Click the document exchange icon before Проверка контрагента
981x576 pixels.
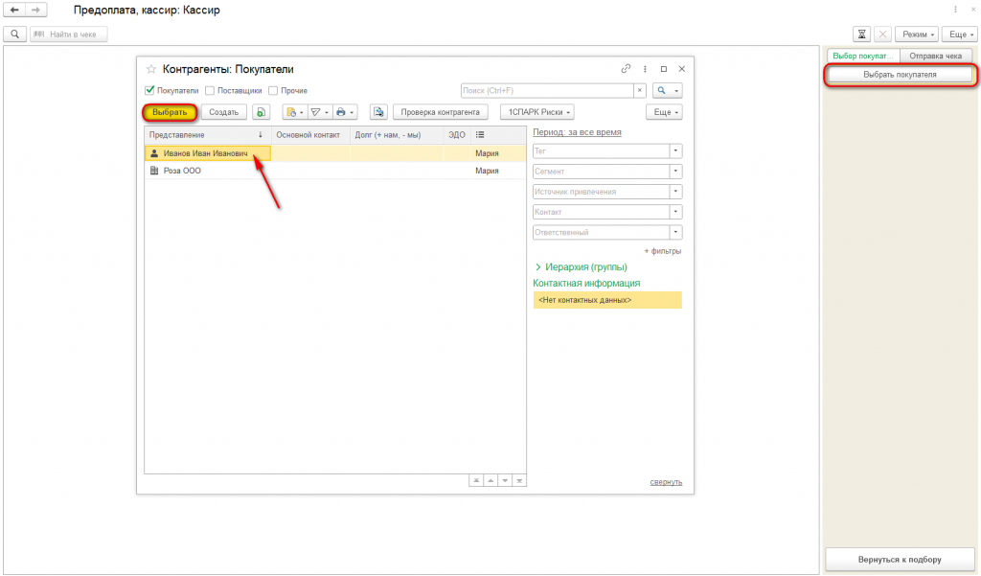(x=378, y=113)
